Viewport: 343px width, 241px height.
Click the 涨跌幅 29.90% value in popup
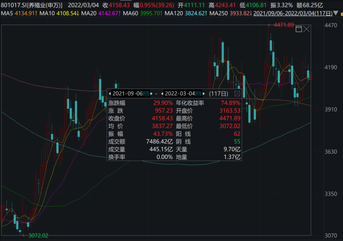(163, 103)
